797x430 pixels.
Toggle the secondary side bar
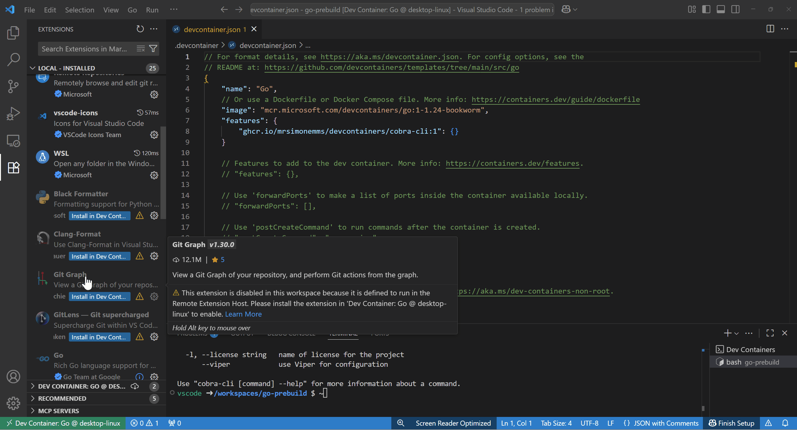pos(735,10)
